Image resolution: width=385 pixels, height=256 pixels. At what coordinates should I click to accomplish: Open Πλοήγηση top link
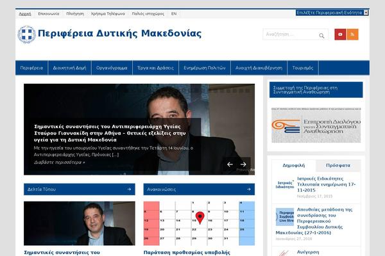tap(75, 13)
